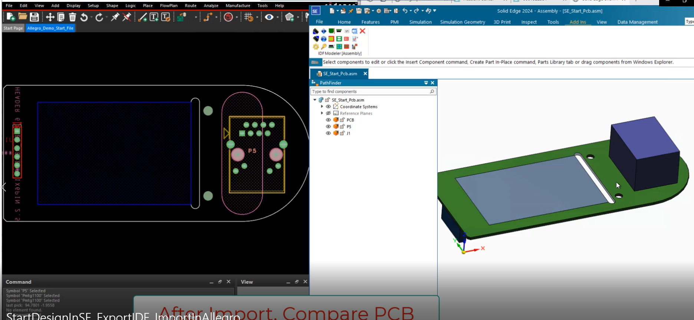The image size is (694, 320).
Task: Select the Add Line tool in Allegro
Action: [x=142, y=17]
